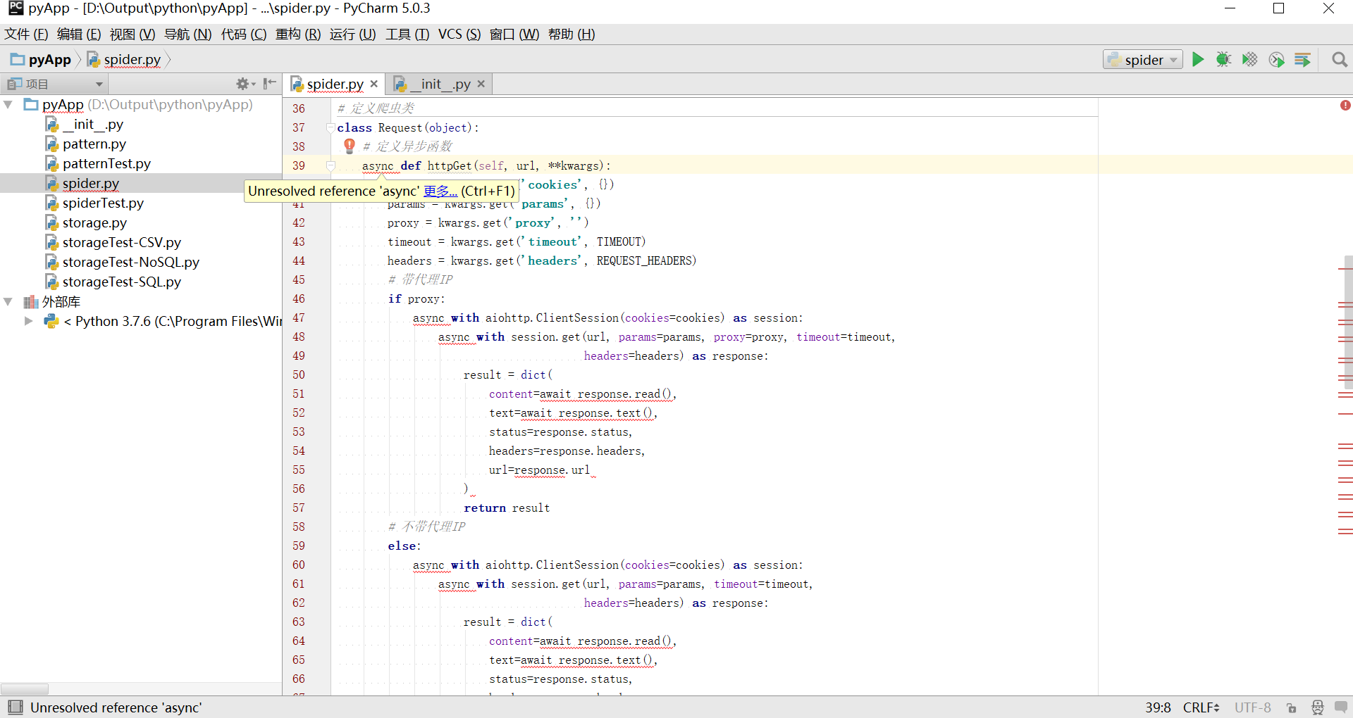Screen dimensions: 1353x718
Task: Collapse the pyApp project tree node
Action: [x=8, y=104]
